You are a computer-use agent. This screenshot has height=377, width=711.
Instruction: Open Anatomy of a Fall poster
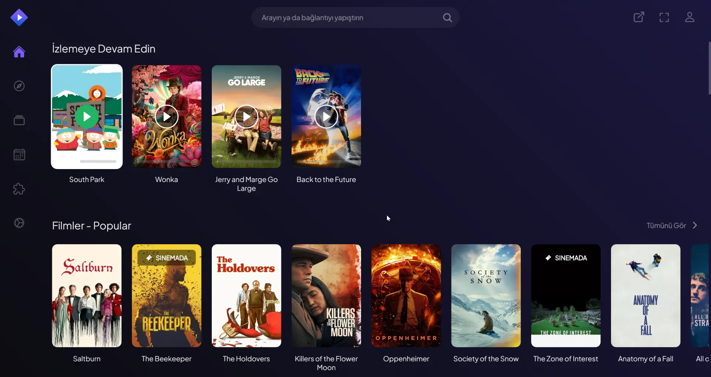tap(646, 296)
